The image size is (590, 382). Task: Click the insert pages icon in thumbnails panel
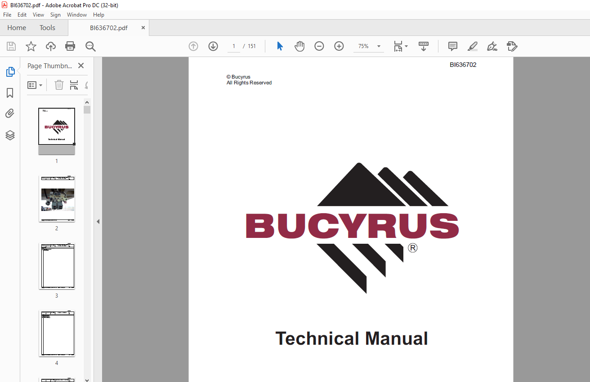[x=74, y=85]
